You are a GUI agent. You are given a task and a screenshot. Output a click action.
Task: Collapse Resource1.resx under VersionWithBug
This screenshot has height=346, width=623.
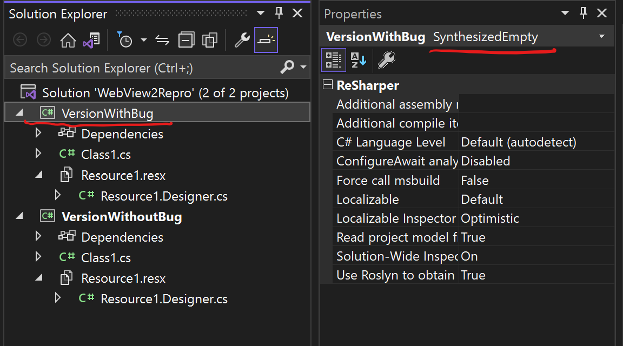tap(38, 175)
